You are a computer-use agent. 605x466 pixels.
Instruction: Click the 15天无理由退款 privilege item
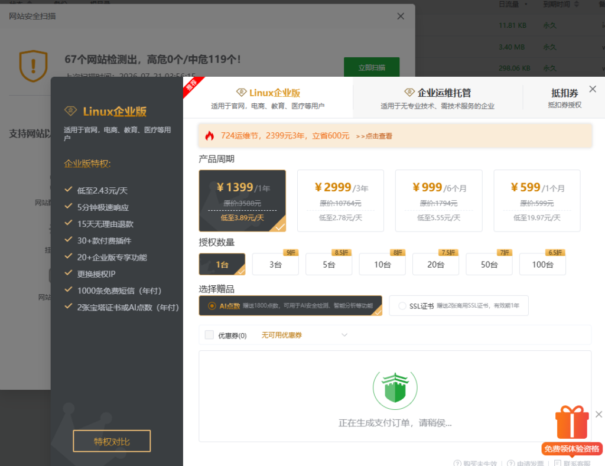click(105, 224)
